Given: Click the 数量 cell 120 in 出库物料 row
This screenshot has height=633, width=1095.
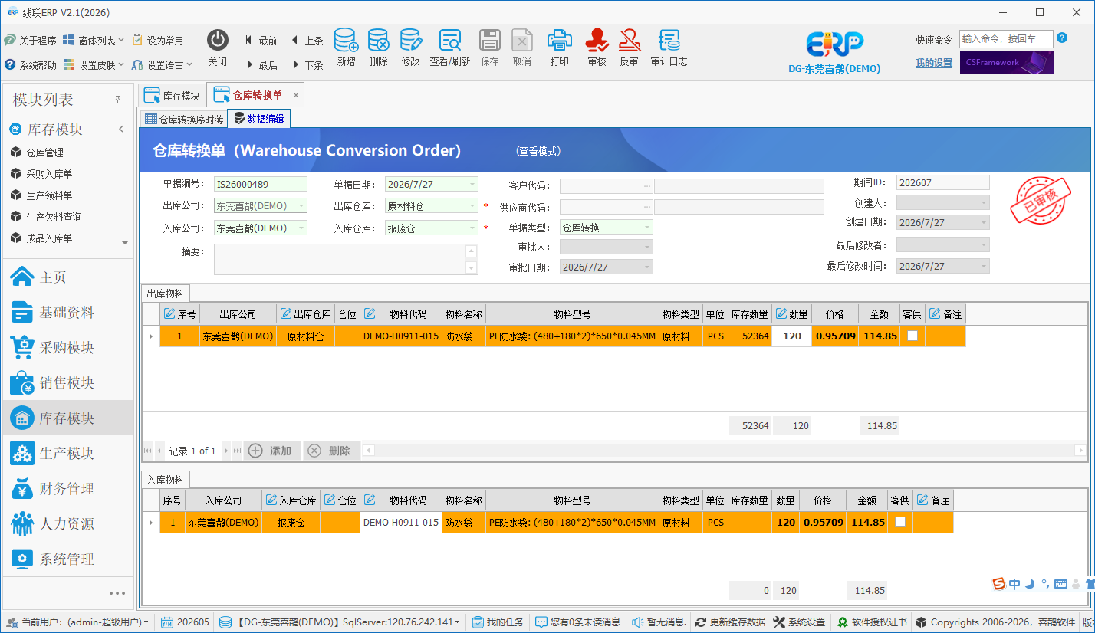Looking at the screenshot, I should tap(792, 336).
